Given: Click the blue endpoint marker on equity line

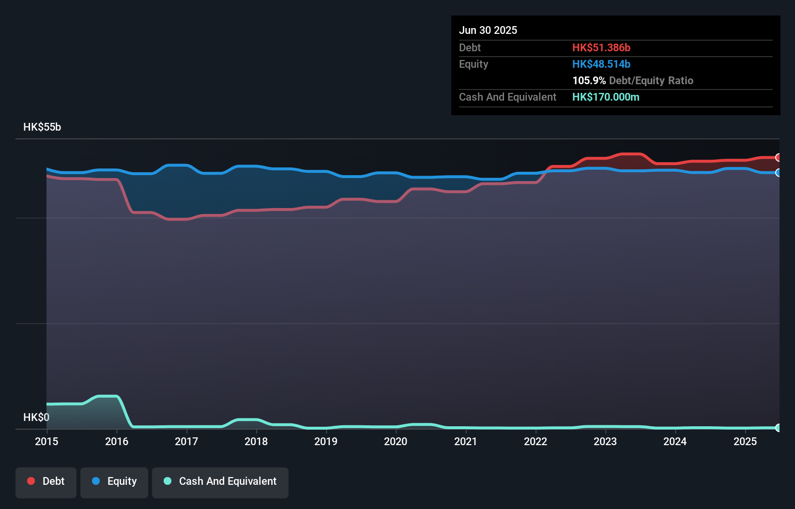Looking at the screenshot, I should pos(779,173).
